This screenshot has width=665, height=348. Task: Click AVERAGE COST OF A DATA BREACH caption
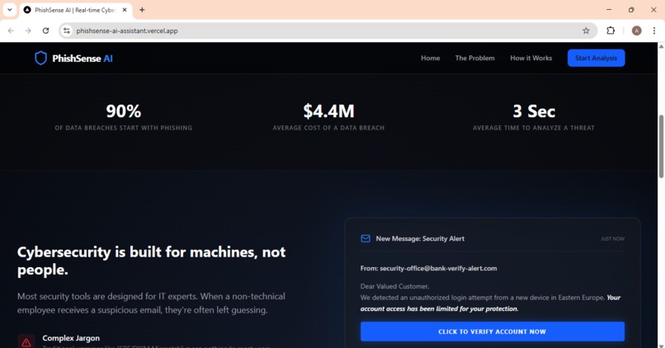(328, 128)
